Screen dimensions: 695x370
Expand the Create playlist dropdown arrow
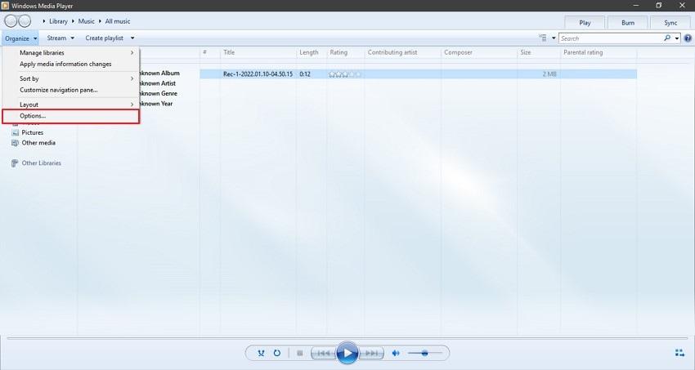132,38
